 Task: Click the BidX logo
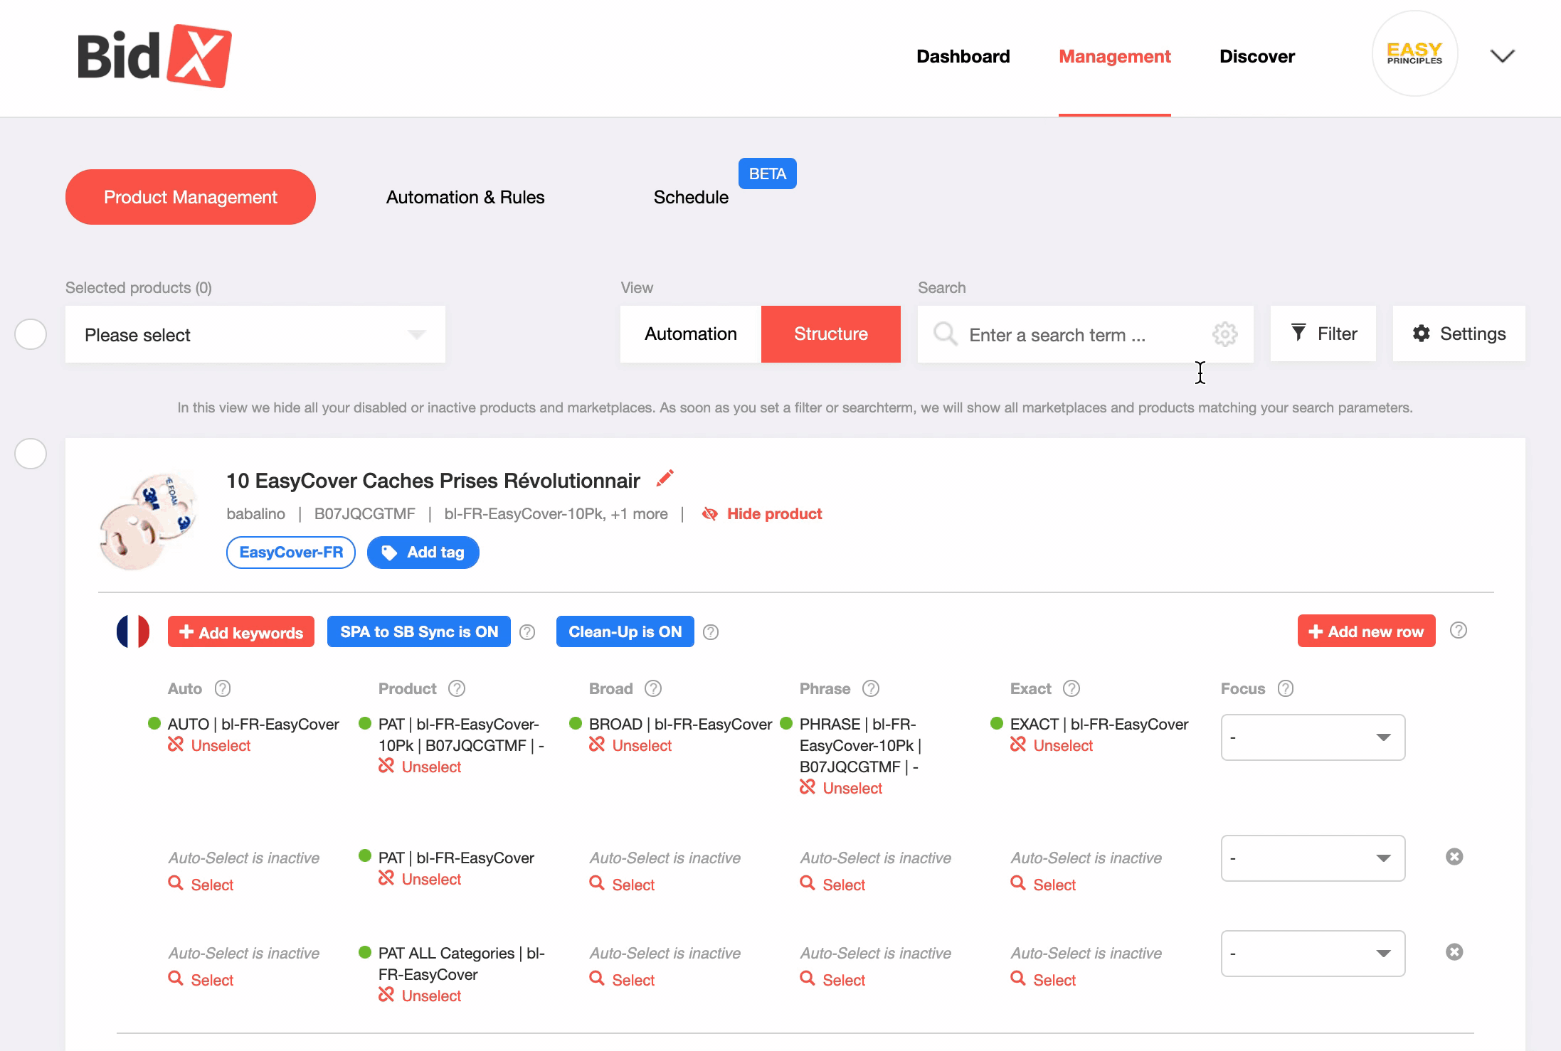pyautogui.click(x=154, y=56)
